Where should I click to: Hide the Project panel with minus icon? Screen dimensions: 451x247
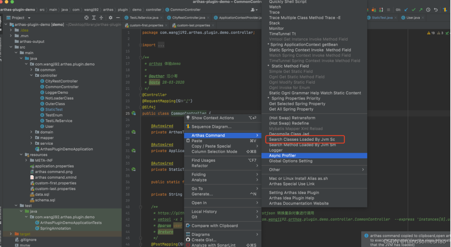tap(118, 18)
